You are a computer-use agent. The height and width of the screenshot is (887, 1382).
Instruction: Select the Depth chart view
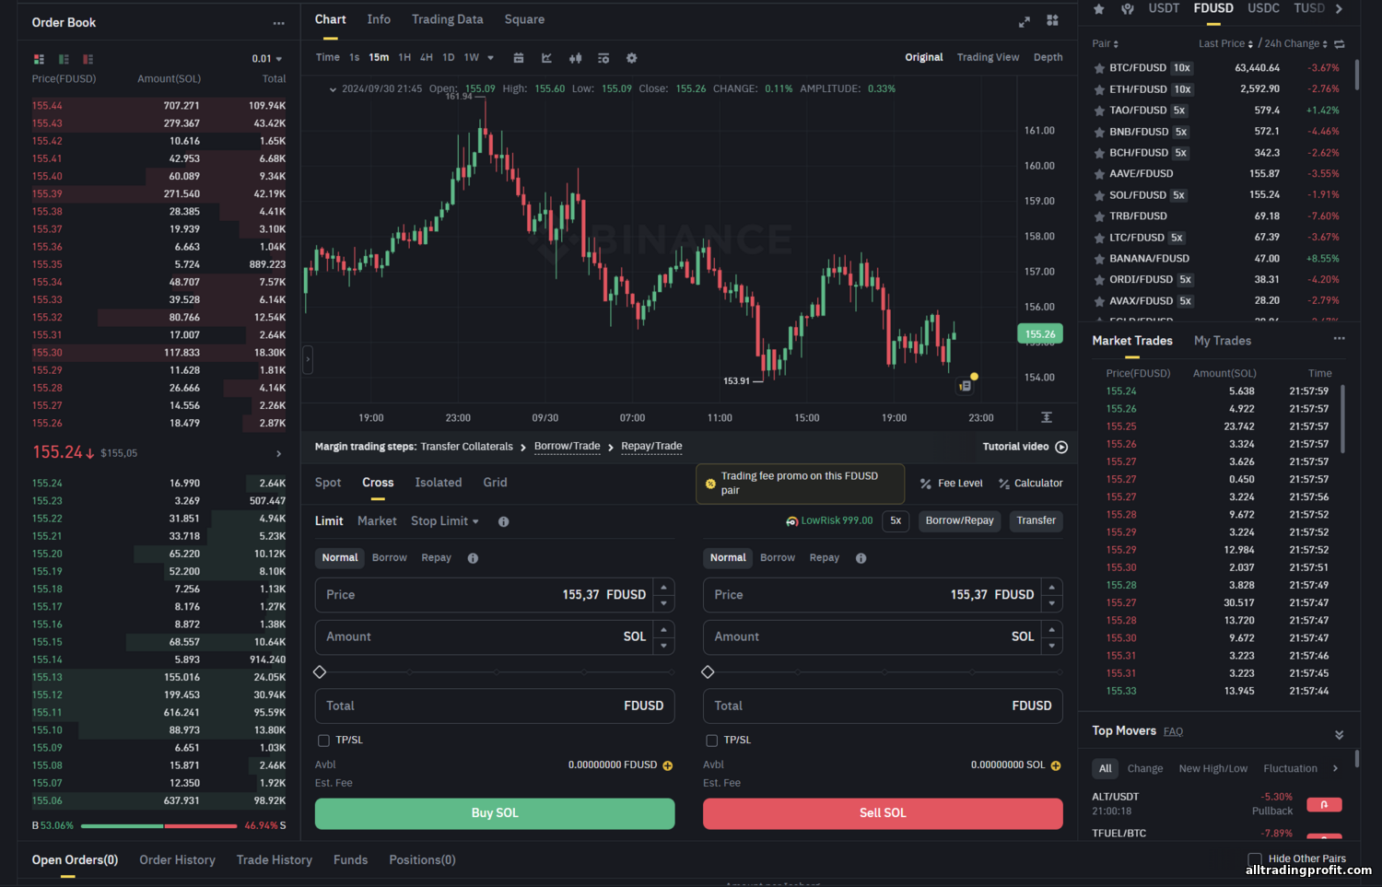coord(1048,57)
